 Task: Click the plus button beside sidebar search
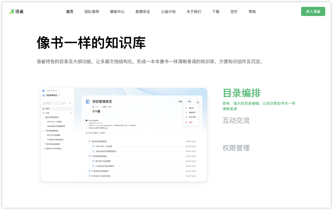(70, 103)
